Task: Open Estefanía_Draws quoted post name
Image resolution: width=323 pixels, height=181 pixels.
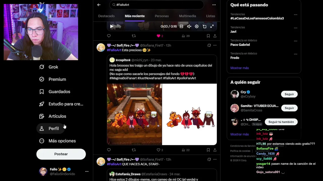Action: pyautogui.click(x=128, y=174)
